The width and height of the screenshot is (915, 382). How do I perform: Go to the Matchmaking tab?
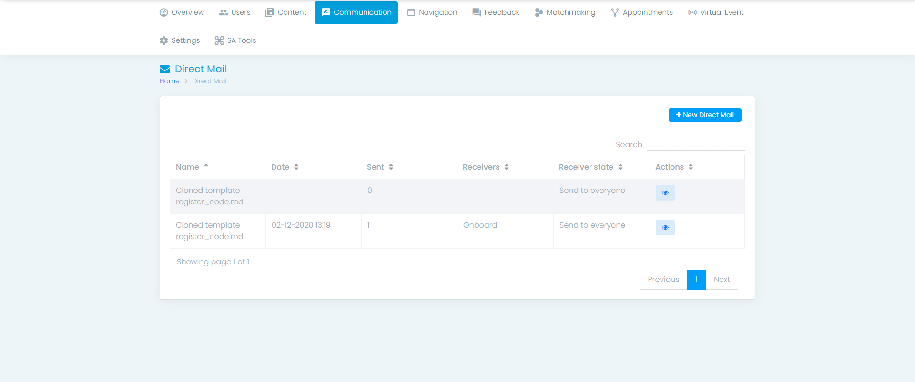[565, 12]
